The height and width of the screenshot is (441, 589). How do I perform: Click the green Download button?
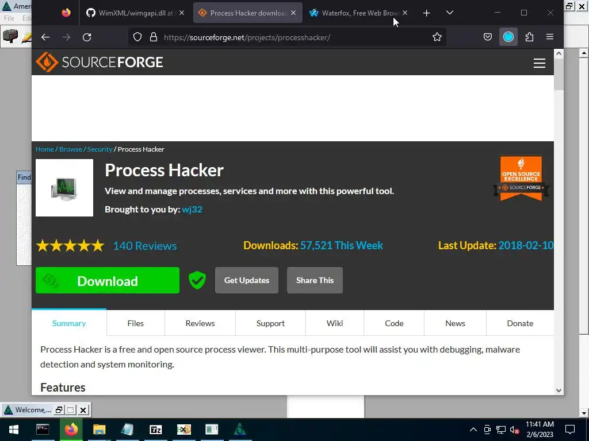point(108,280)
